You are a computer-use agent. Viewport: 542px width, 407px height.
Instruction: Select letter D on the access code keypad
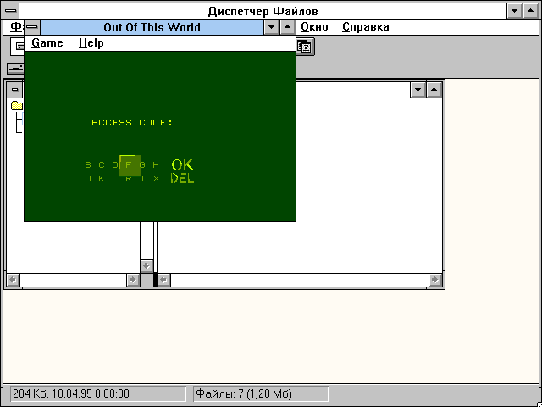coord(115,165)
